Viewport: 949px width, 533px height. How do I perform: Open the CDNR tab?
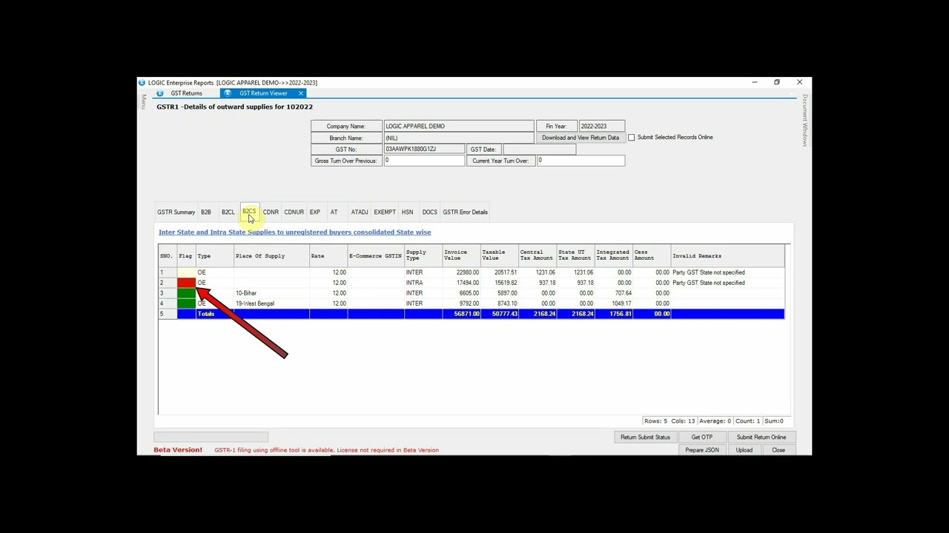click(271, 212)
